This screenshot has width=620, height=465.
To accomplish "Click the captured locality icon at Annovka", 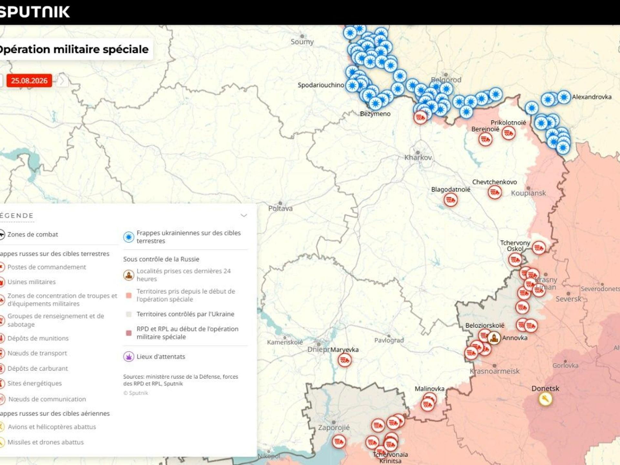I will 494,338.
